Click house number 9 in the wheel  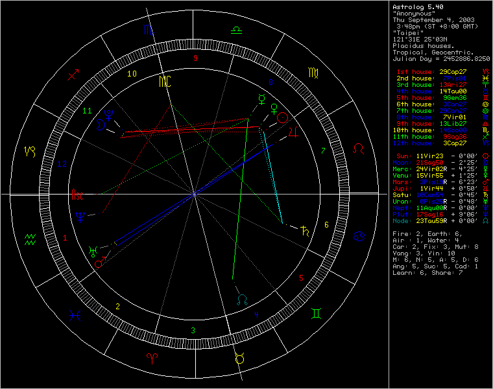tap(195, 58)
